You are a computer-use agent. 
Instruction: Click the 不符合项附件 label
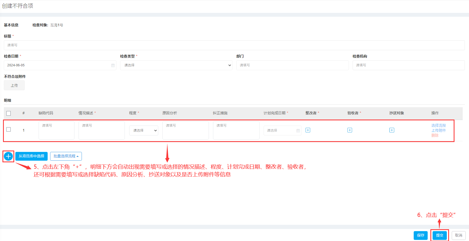(15, 76)
